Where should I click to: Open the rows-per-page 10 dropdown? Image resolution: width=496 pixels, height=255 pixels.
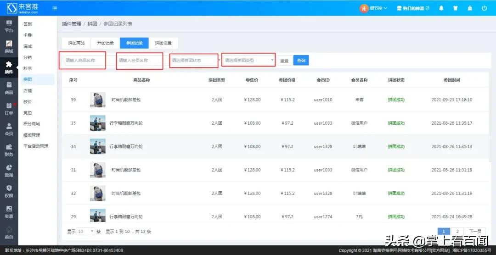(86, 231)
